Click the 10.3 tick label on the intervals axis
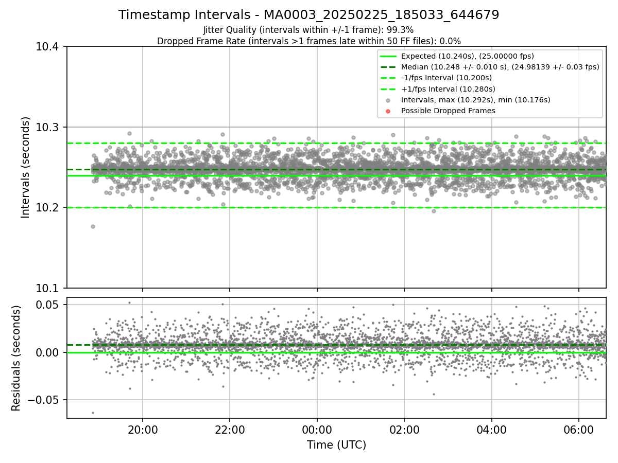 [48, 127]
